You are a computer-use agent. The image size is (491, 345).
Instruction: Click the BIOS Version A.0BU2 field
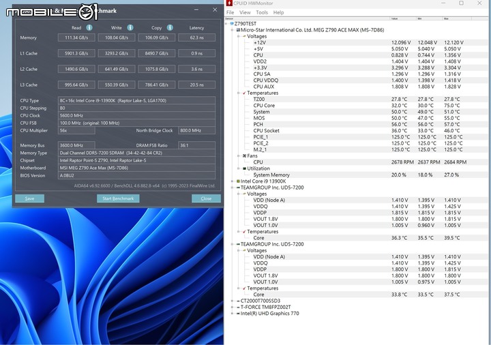point(136,175)
